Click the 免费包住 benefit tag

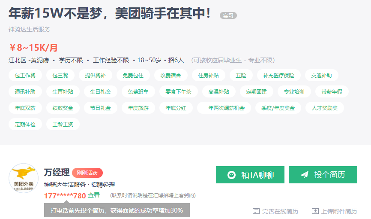click(x=133, y=76)
